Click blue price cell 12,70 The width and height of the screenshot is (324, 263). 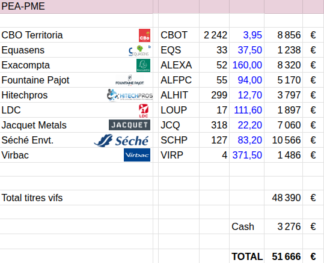(246, 95)
